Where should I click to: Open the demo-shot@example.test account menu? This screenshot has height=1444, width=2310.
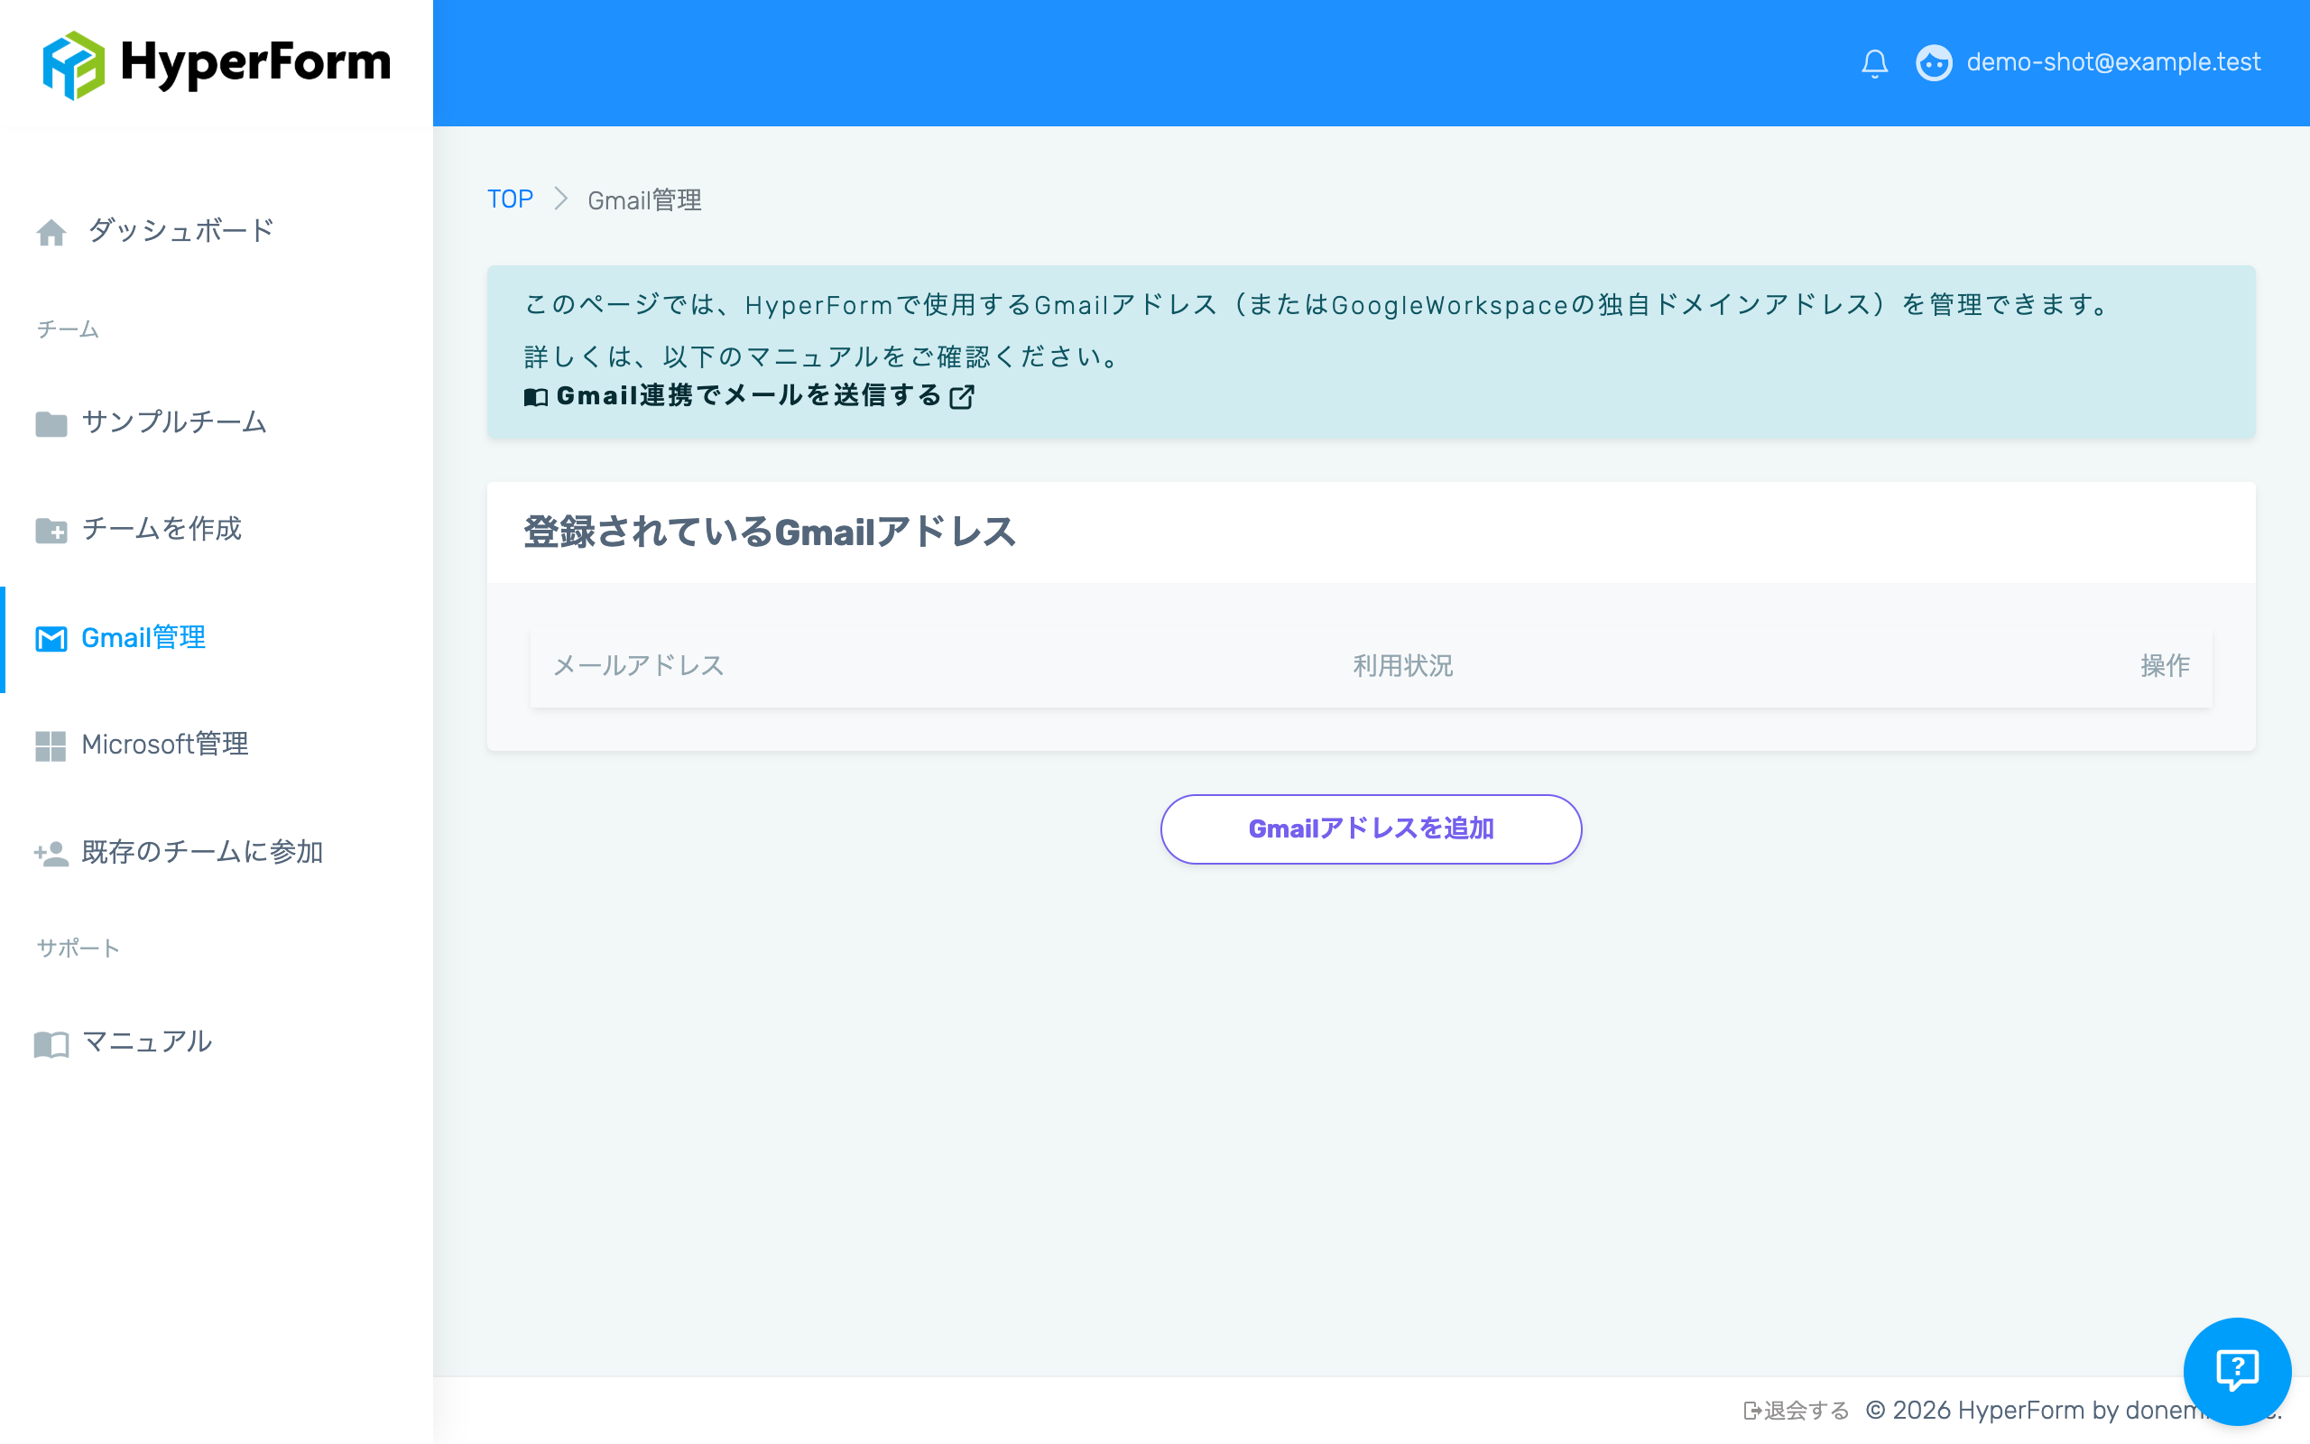(2113, 62)
